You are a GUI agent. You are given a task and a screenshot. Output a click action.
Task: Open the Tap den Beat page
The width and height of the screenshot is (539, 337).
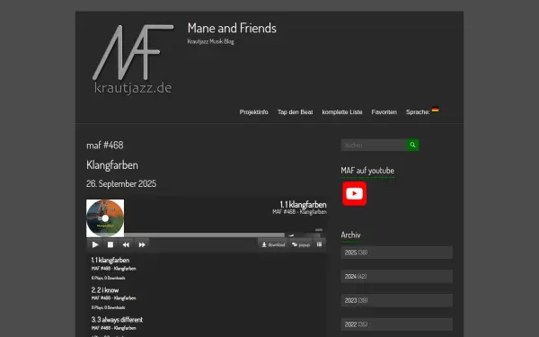[295, 112]
